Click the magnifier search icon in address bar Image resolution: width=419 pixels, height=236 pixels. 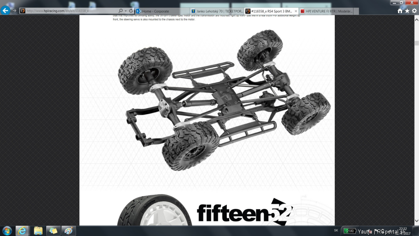click(x=121, y=11)
